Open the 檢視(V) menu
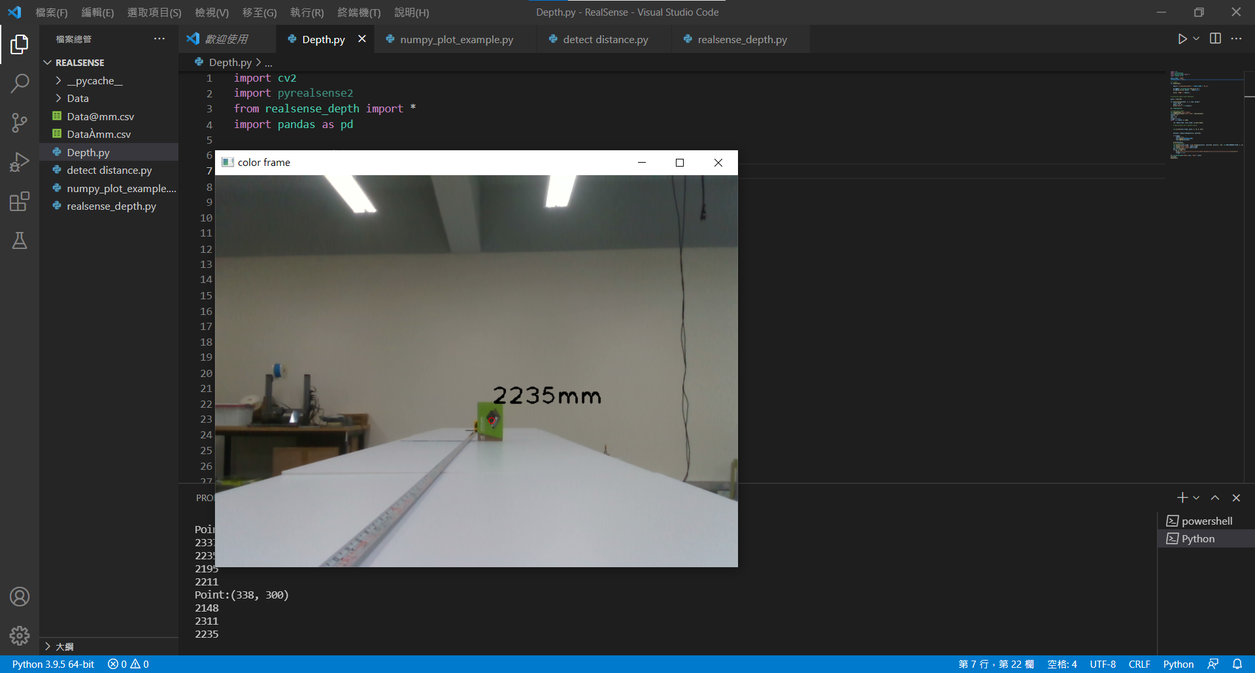This screenshot has width=1255, height=673. [211, 12]
